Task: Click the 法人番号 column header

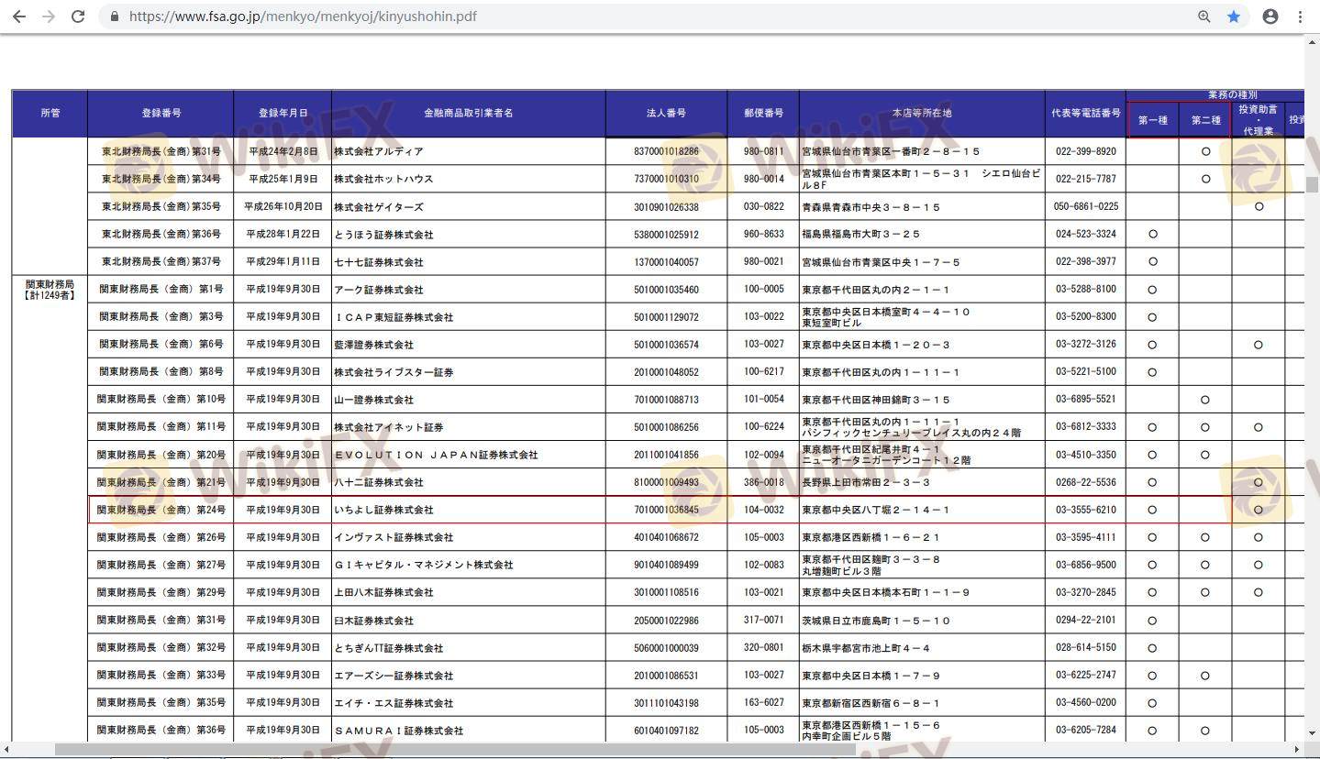Action: coord(666,114)
